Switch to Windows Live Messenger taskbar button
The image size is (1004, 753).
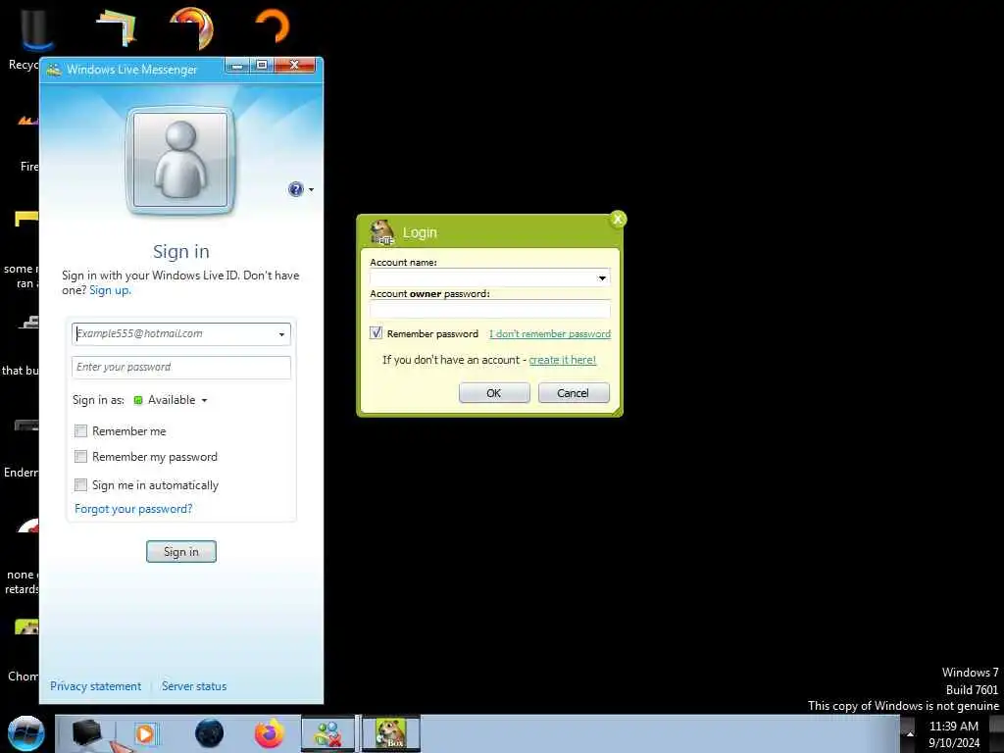(x=327, y=733)
